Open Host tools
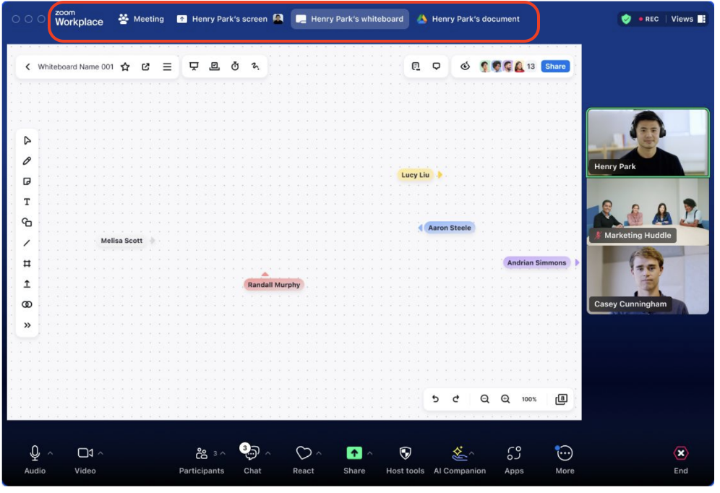Viewport: 720px width, 493px height. point(406,460)
